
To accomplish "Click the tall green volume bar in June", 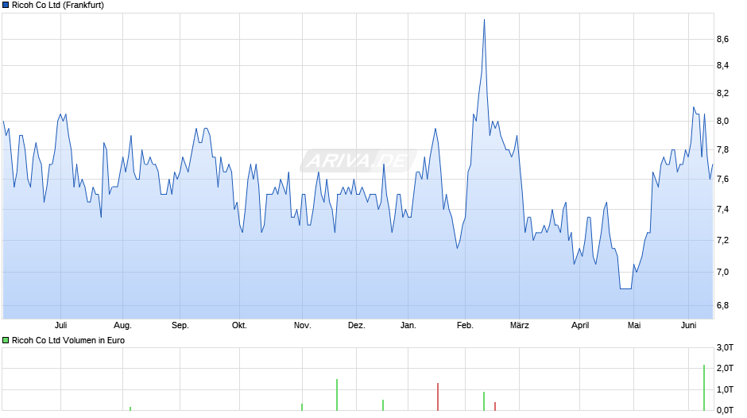I will coord(703,388).
